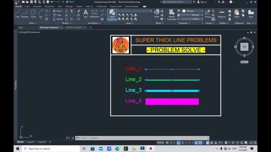Switch to ROADS & PAVING drawing tab
271x152 pixels.
pyautogui.click(x=74, y=27)
